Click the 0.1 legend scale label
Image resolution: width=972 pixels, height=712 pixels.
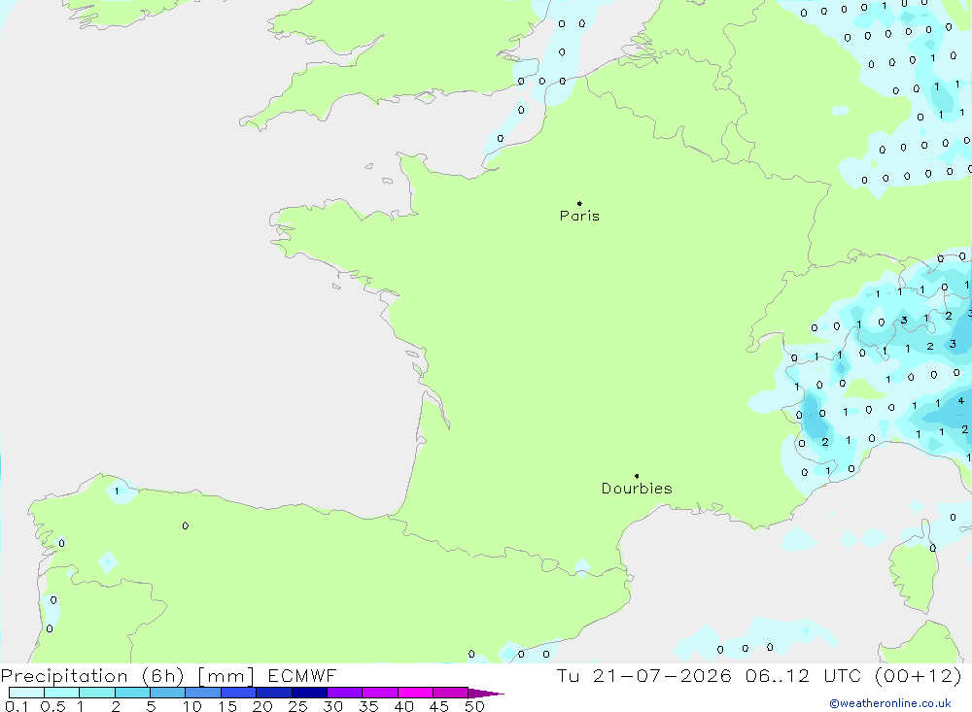pos(17,706)
